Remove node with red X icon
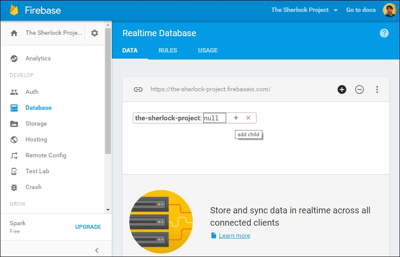400x257 pixels. [248, 118]
